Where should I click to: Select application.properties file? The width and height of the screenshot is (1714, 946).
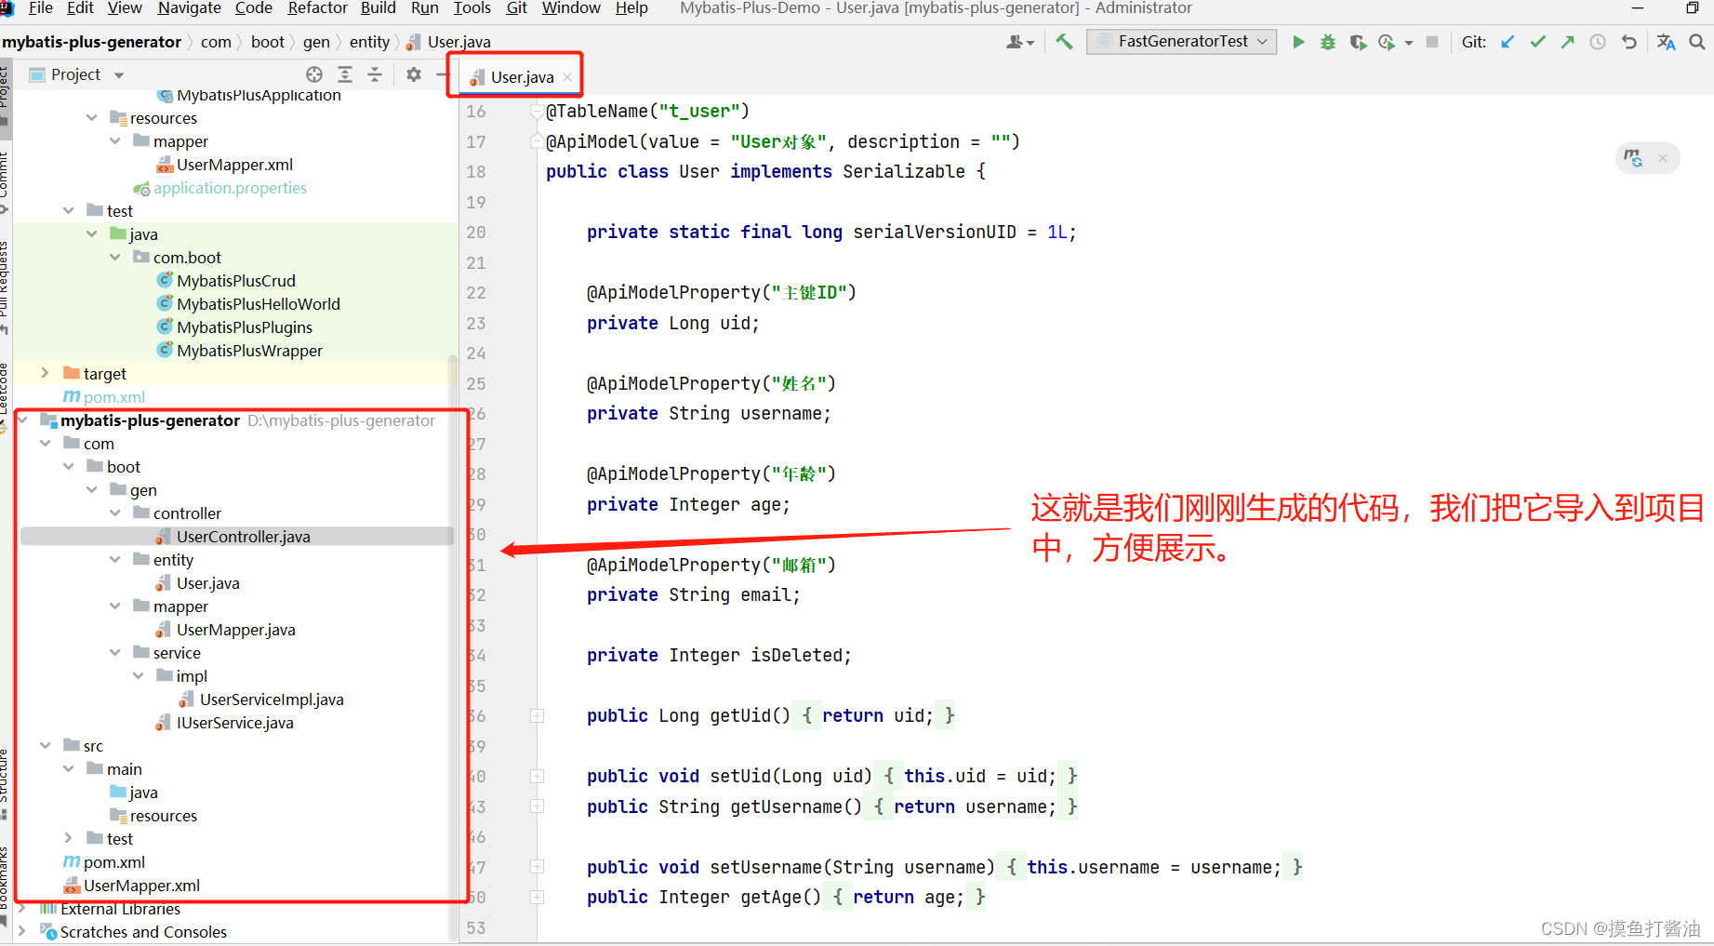pos(230,188)
